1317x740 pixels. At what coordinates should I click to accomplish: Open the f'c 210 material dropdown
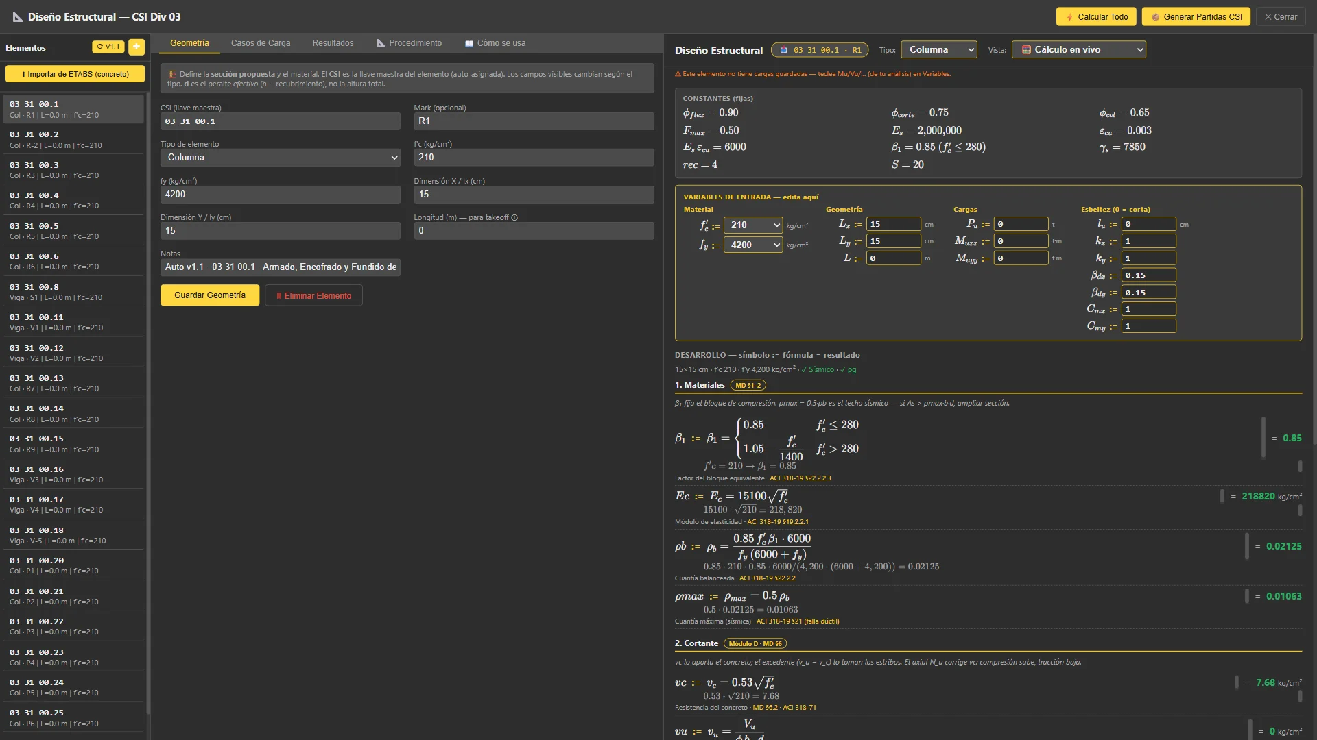[x=753, y=225]
